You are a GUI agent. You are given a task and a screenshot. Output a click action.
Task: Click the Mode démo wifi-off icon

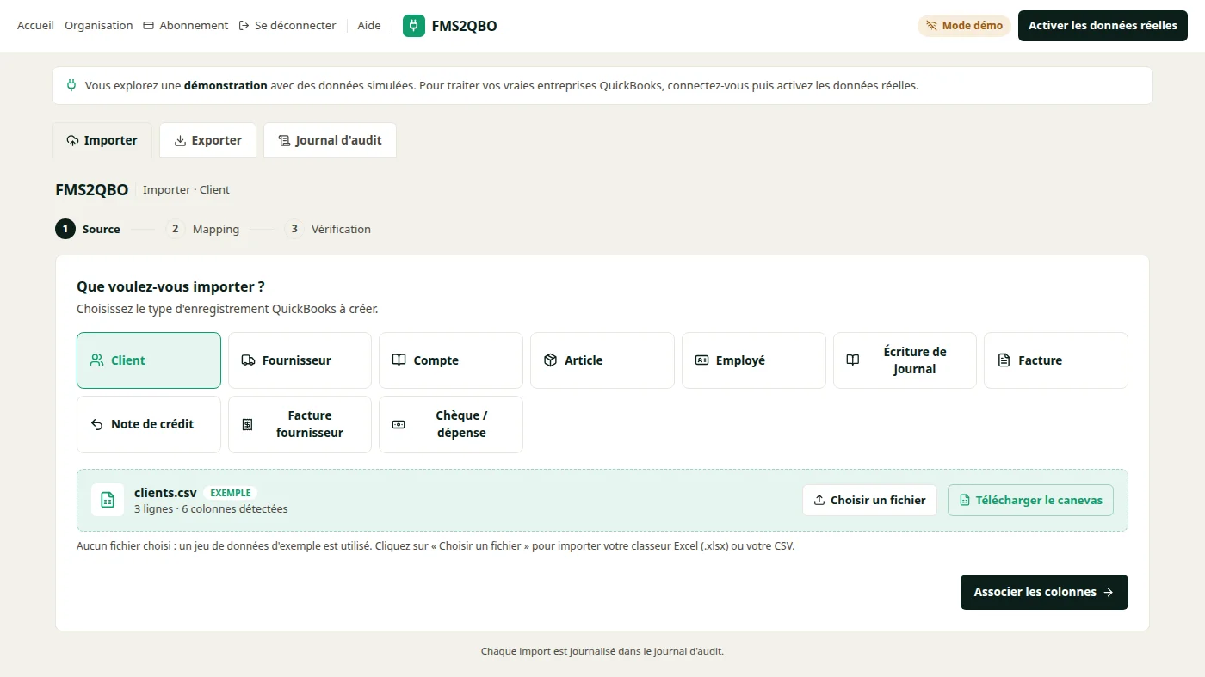coord(931,26)
